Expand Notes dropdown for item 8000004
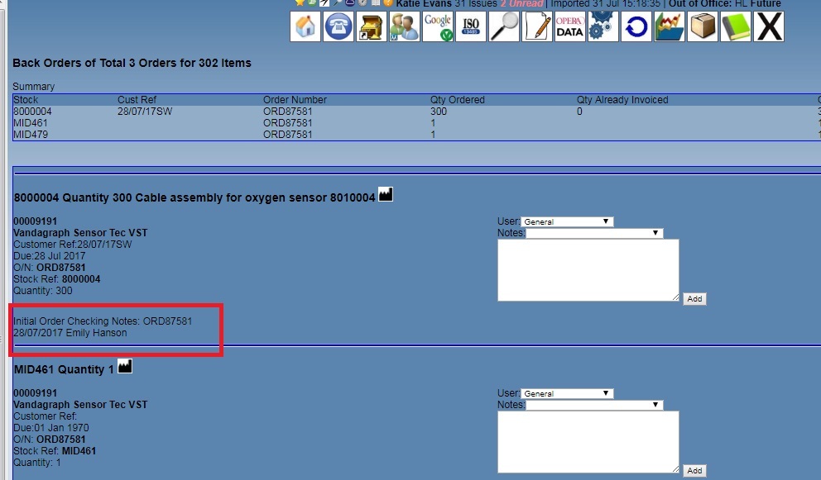Image resolution: width=821 pixels, height=480 pixels. pos(594,233)
